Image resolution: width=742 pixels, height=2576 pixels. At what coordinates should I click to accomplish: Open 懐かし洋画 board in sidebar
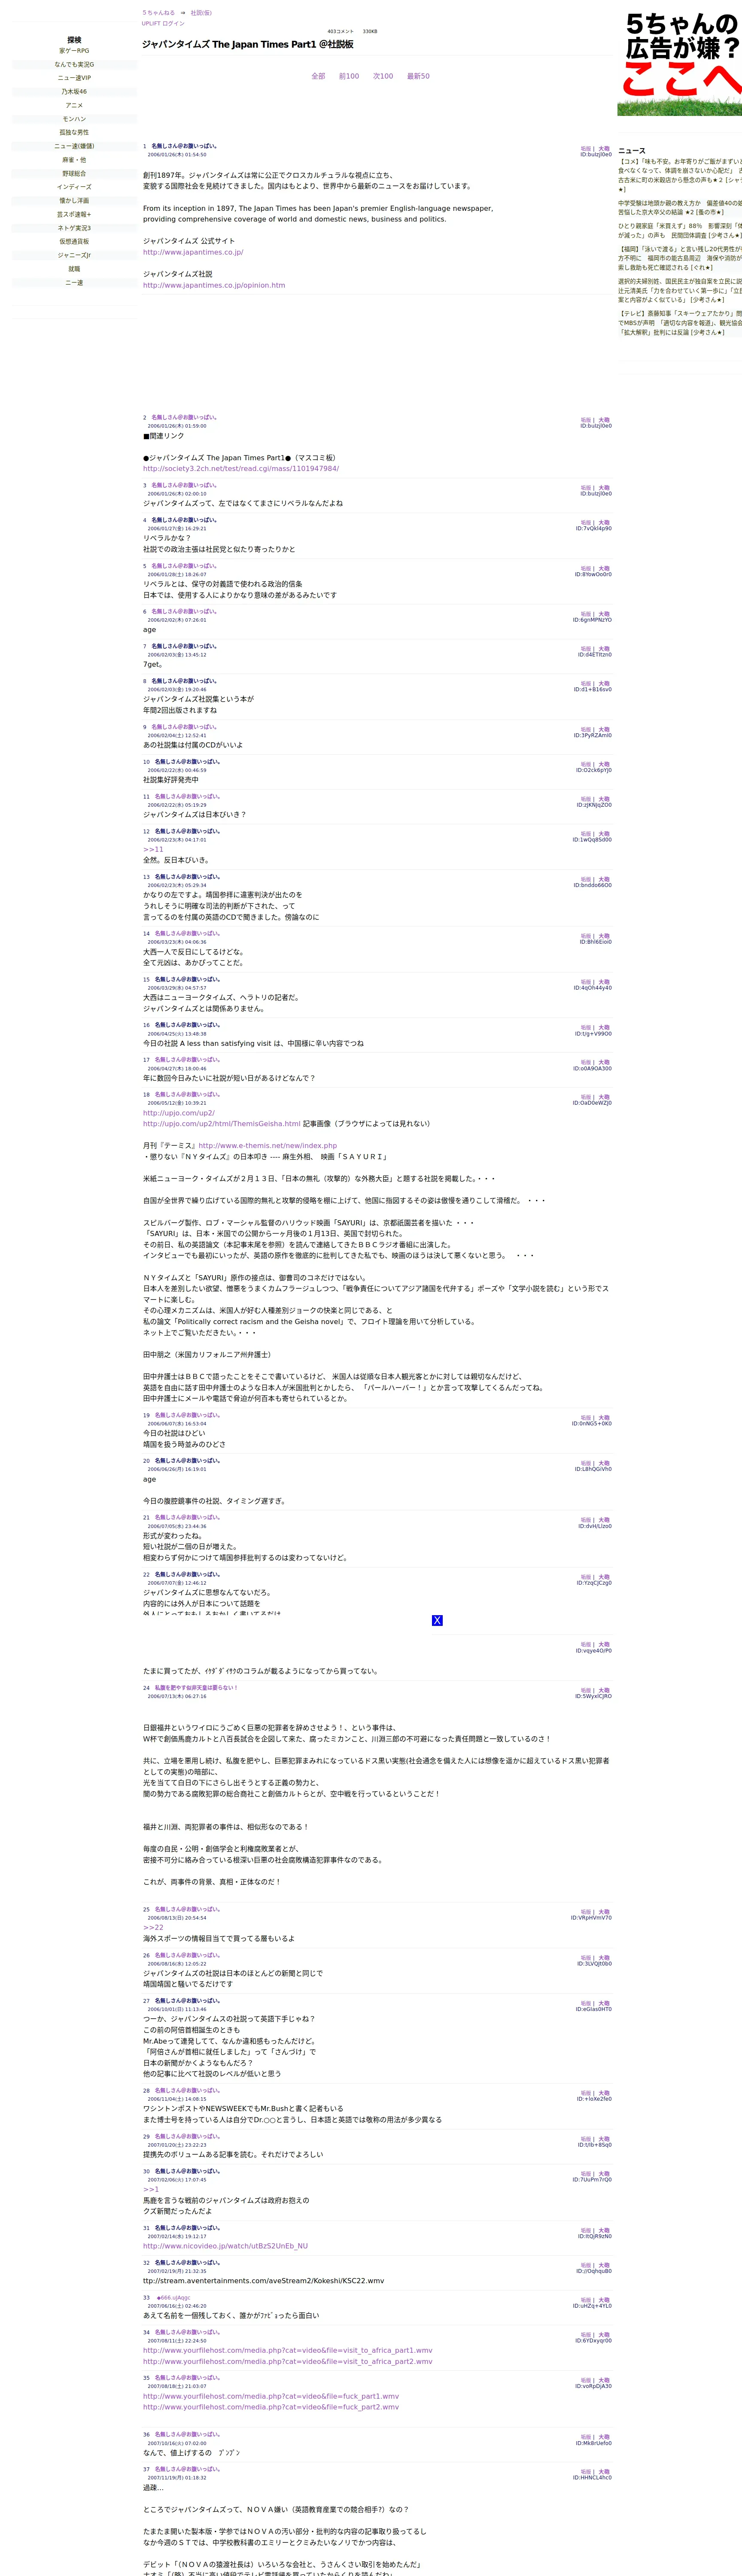pyautogui.click(x=74, y=201)
